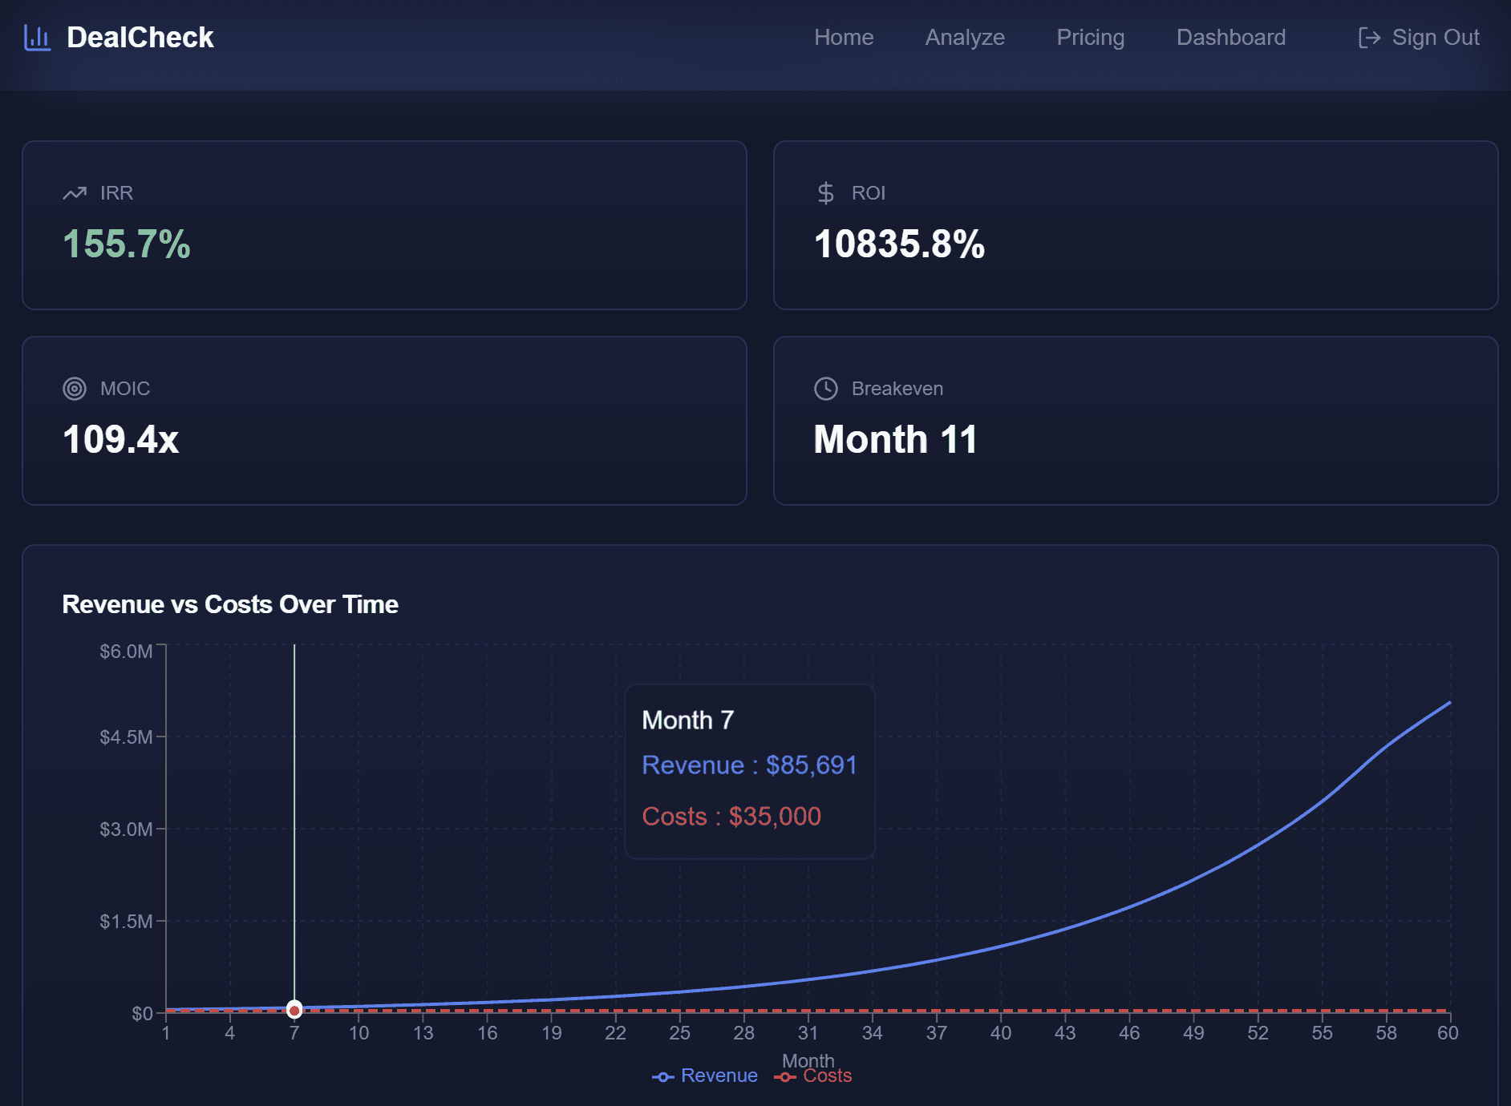Click the DealCheck bar chart logo icon

(x=37, y=37)
